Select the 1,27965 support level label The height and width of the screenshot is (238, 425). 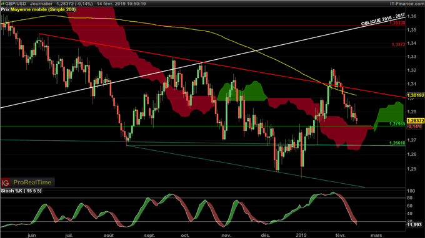pyautogui.click(x=397, y=124)
